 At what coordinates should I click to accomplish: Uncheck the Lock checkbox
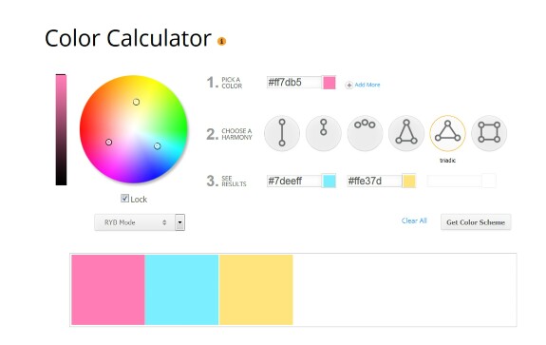(124, 199)
